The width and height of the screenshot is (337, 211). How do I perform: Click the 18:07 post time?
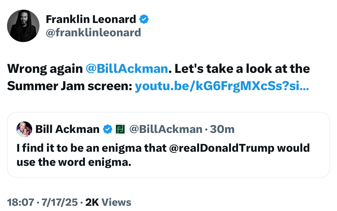click(21, 202)
